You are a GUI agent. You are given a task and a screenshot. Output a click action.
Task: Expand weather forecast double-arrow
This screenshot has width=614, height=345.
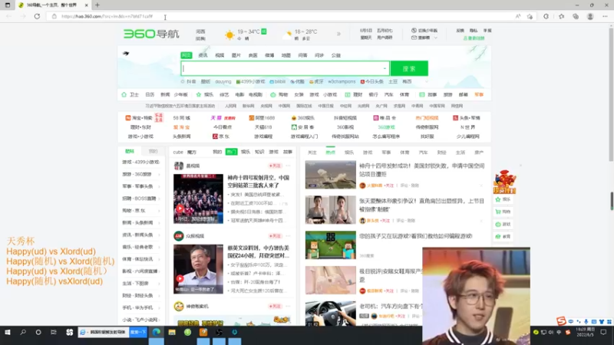[338, 34]
